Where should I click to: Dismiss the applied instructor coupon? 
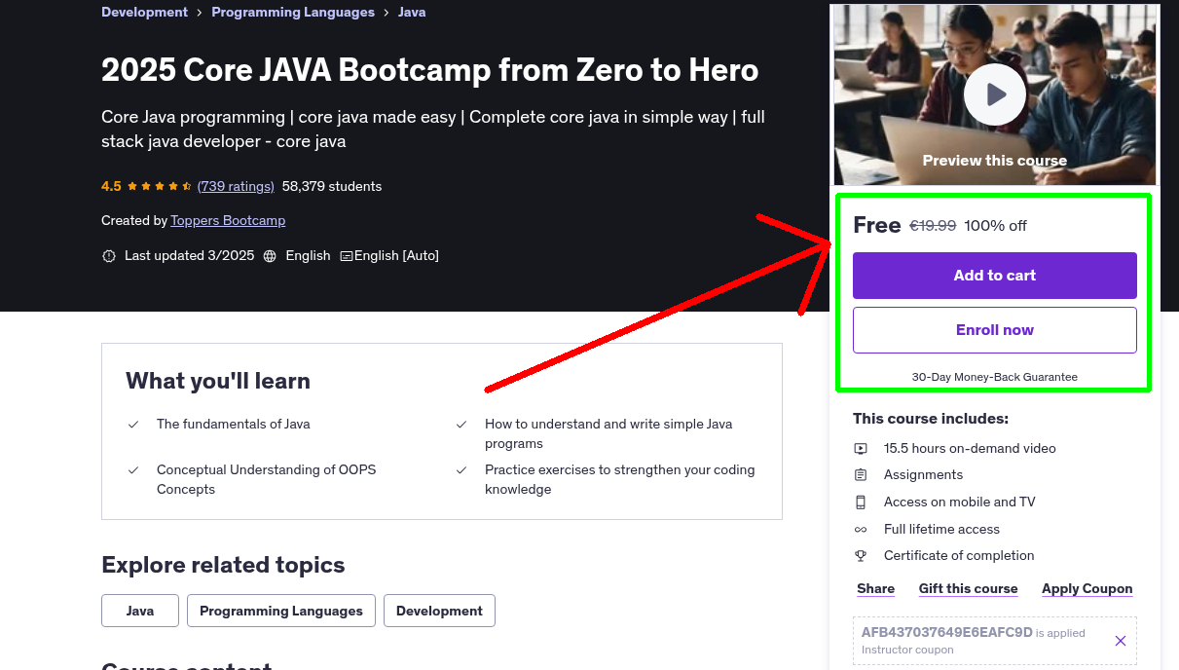(x=1121, y=641)
